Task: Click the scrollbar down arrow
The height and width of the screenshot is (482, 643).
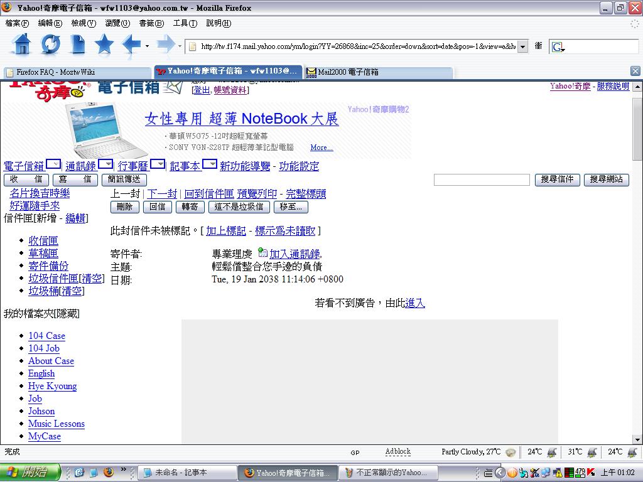Action: pos(637,440)
